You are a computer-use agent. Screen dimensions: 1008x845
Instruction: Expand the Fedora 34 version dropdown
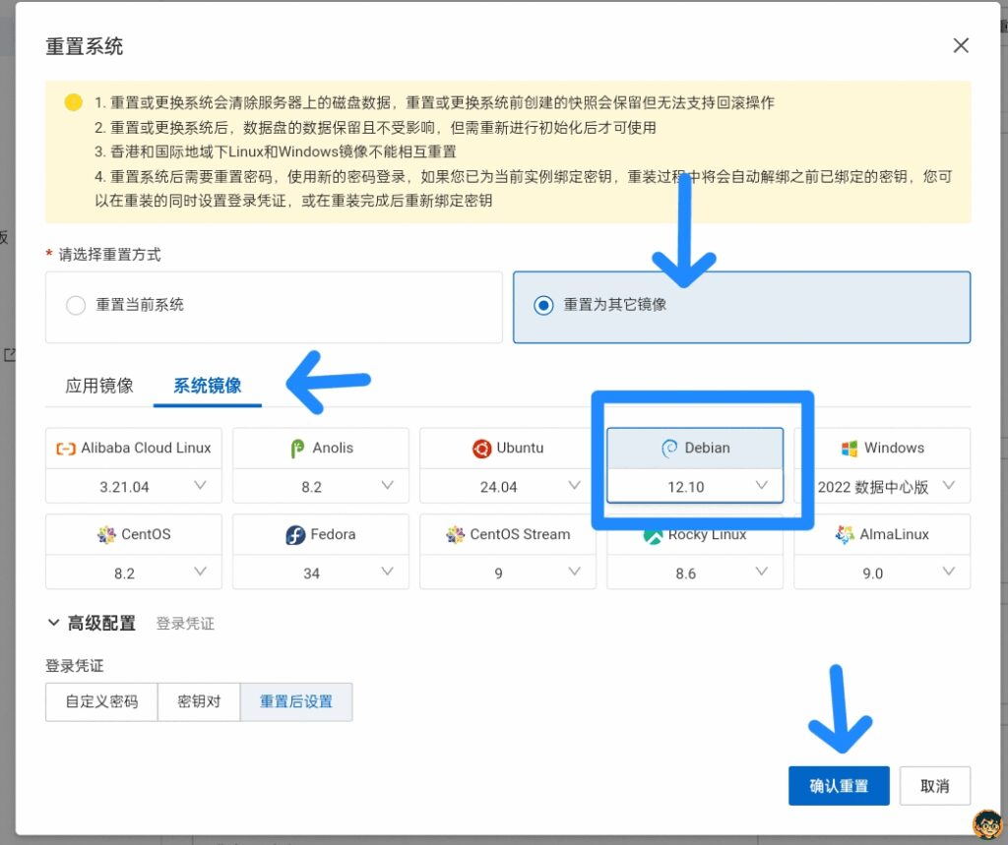point(321,573)
